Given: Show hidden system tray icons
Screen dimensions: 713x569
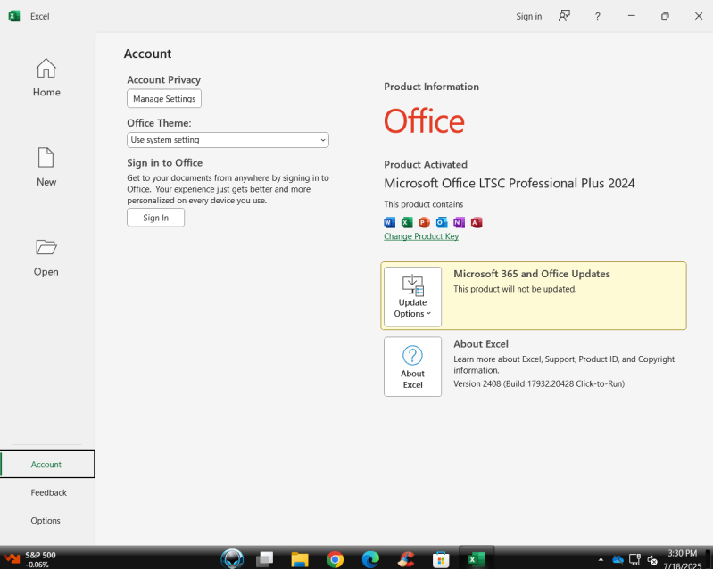Looking at the screenshot, I should (x=601, y=559).
